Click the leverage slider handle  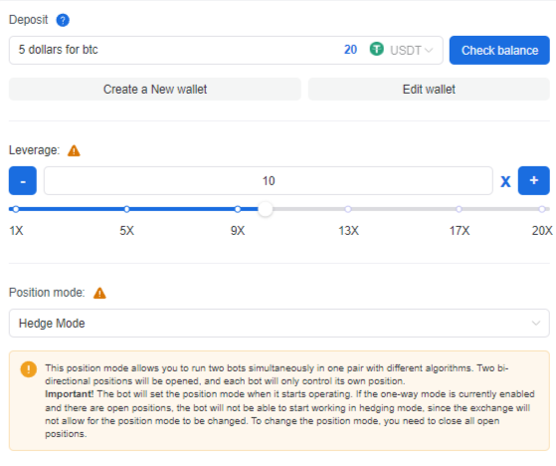[x=266, y=209]
